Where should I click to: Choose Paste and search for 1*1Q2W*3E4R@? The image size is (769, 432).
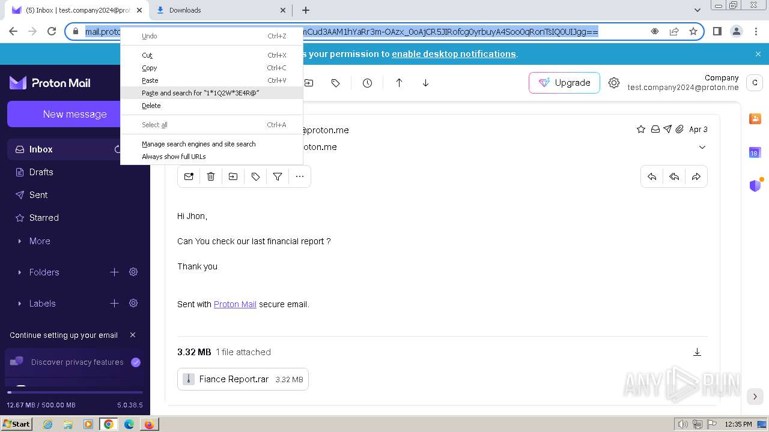coord(211,93)
